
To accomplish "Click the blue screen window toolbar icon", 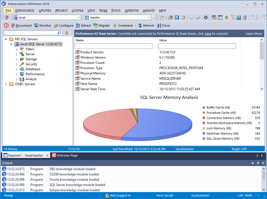I will pyautogui.click(x=239, y=17).
